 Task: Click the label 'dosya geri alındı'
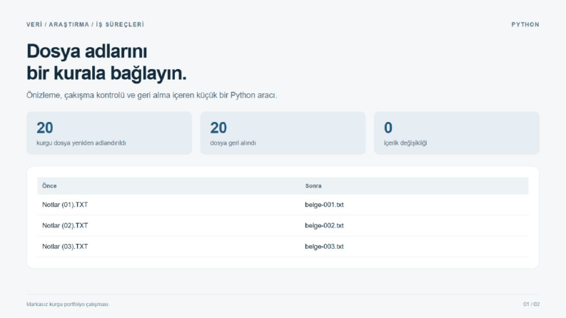[x=233, y=143]
